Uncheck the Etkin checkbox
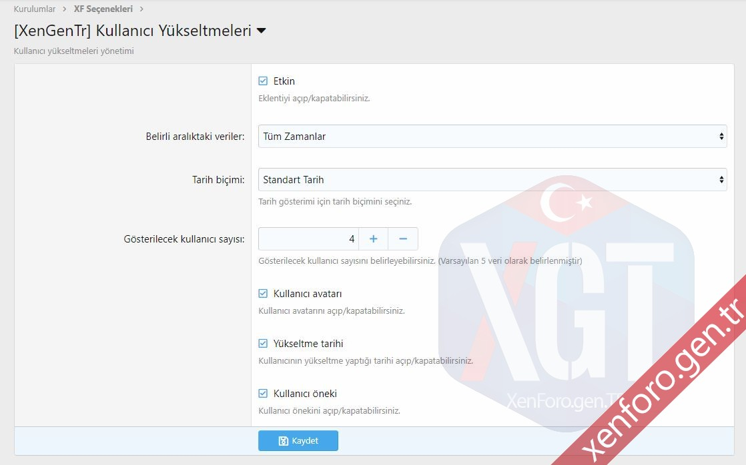The height and width of the screenshot is (465, 746). [263, 81]
